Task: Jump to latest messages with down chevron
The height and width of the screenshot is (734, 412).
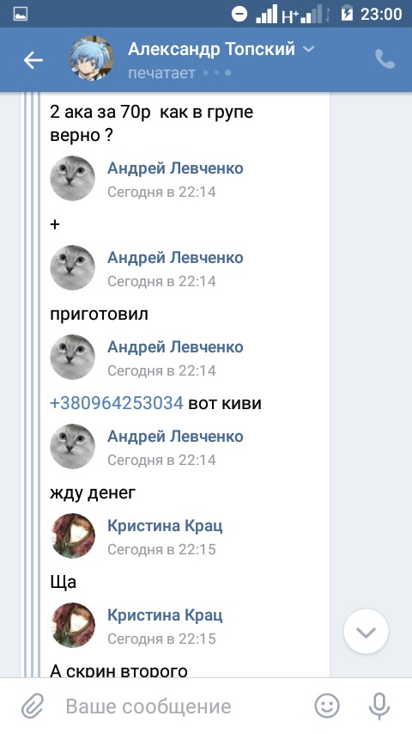Action: (x=366, y=632)
